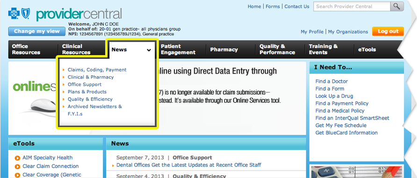Click the Change my view button
The height and width of the screenshot is (178, 417).
click(37, 31)
